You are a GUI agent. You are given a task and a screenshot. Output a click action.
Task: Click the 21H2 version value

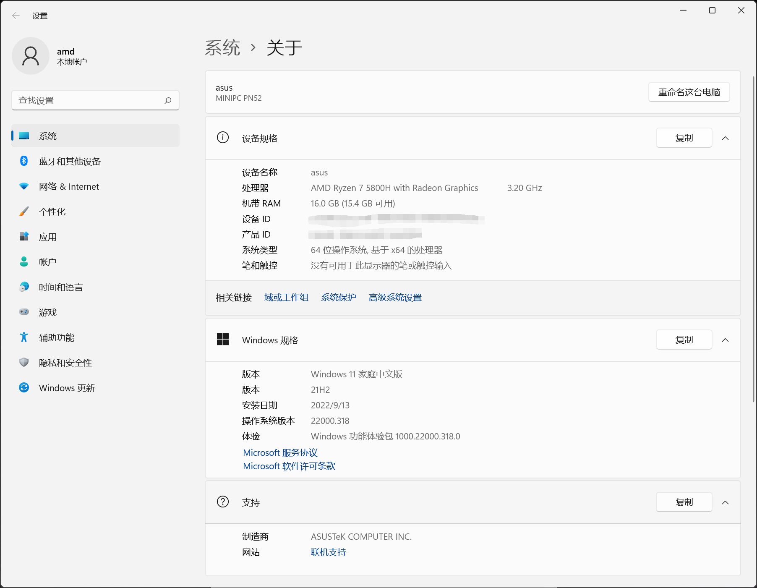click(320, 389)
